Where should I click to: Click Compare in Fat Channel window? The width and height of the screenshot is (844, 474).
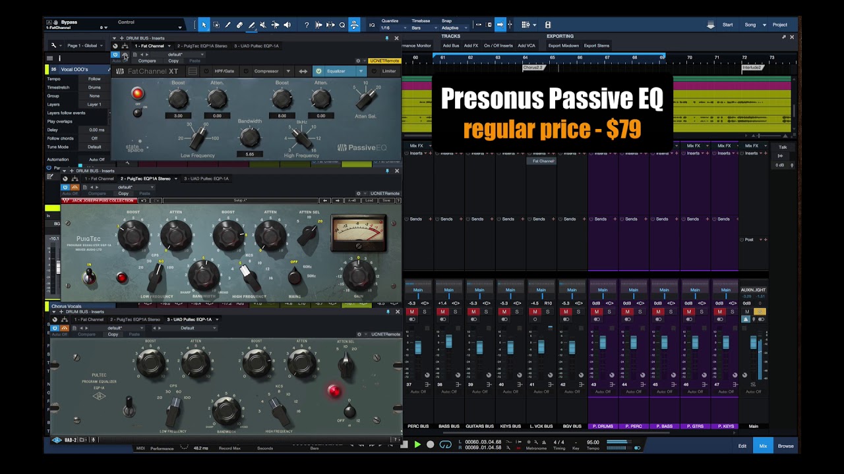[147, 61]
